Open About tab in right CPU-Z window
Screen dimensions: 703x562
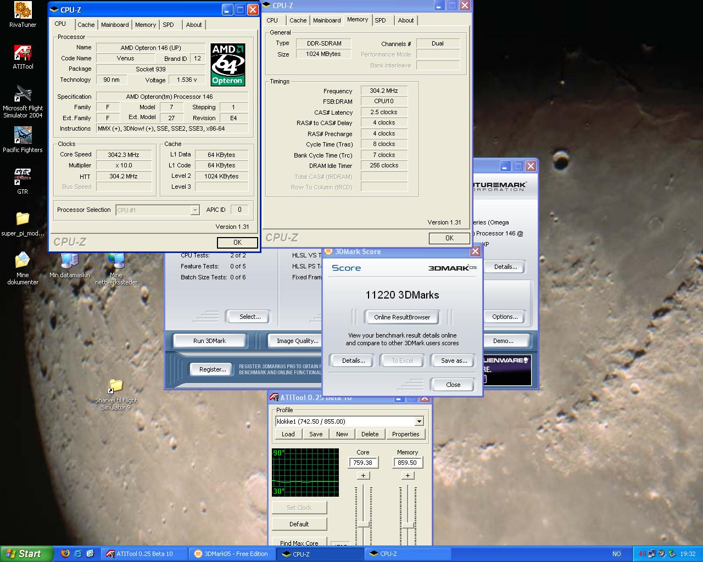[406, 20]
